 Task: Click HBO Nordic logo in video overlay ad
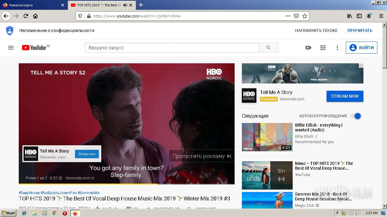[31, 154]
